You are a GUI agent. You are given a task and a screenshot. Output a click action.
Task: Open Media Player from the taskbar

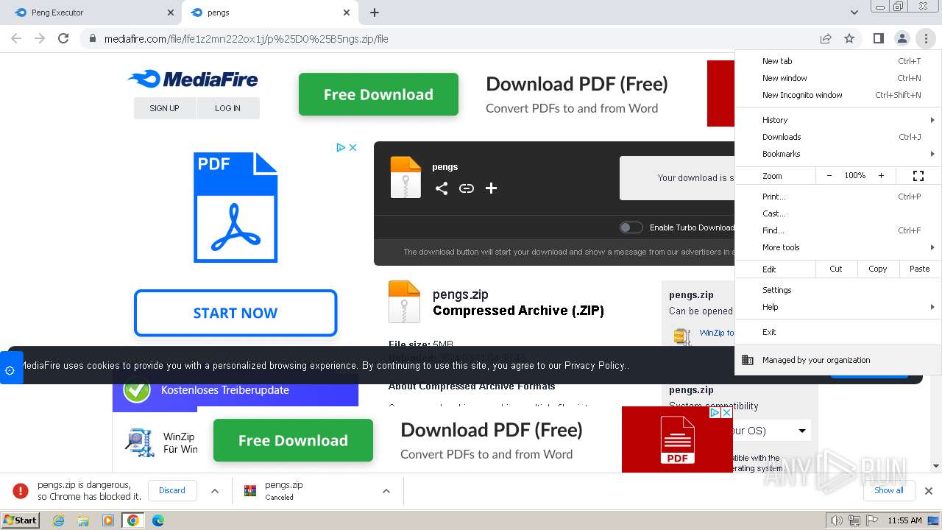(108, 520)
